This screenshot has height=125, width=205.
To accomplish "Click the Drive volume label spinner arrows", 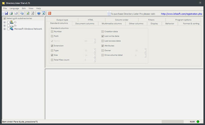I will (145, 55).
